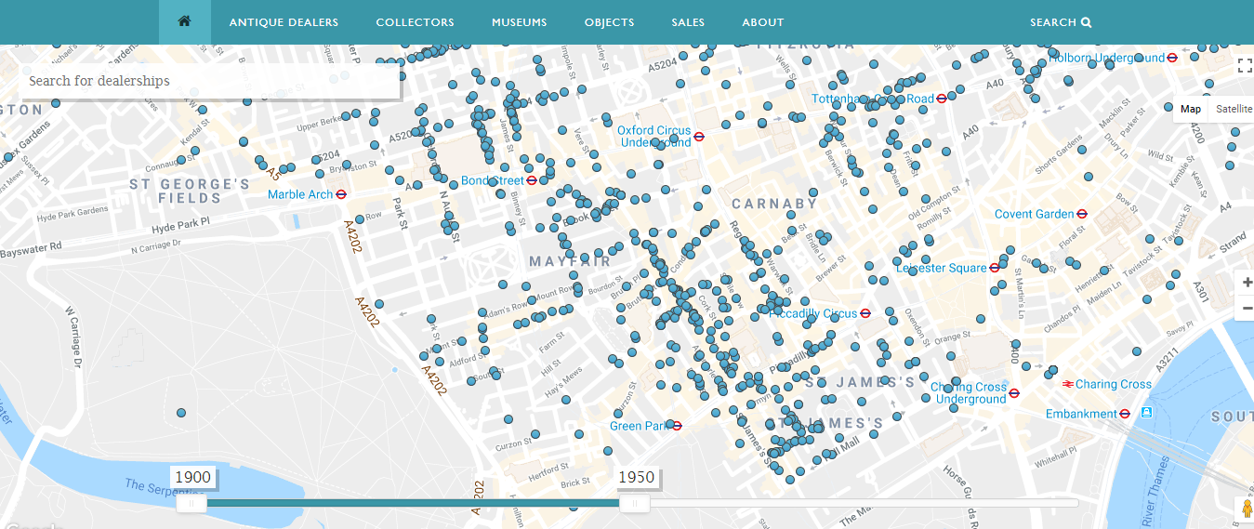Visit the Sales page link

688,22
